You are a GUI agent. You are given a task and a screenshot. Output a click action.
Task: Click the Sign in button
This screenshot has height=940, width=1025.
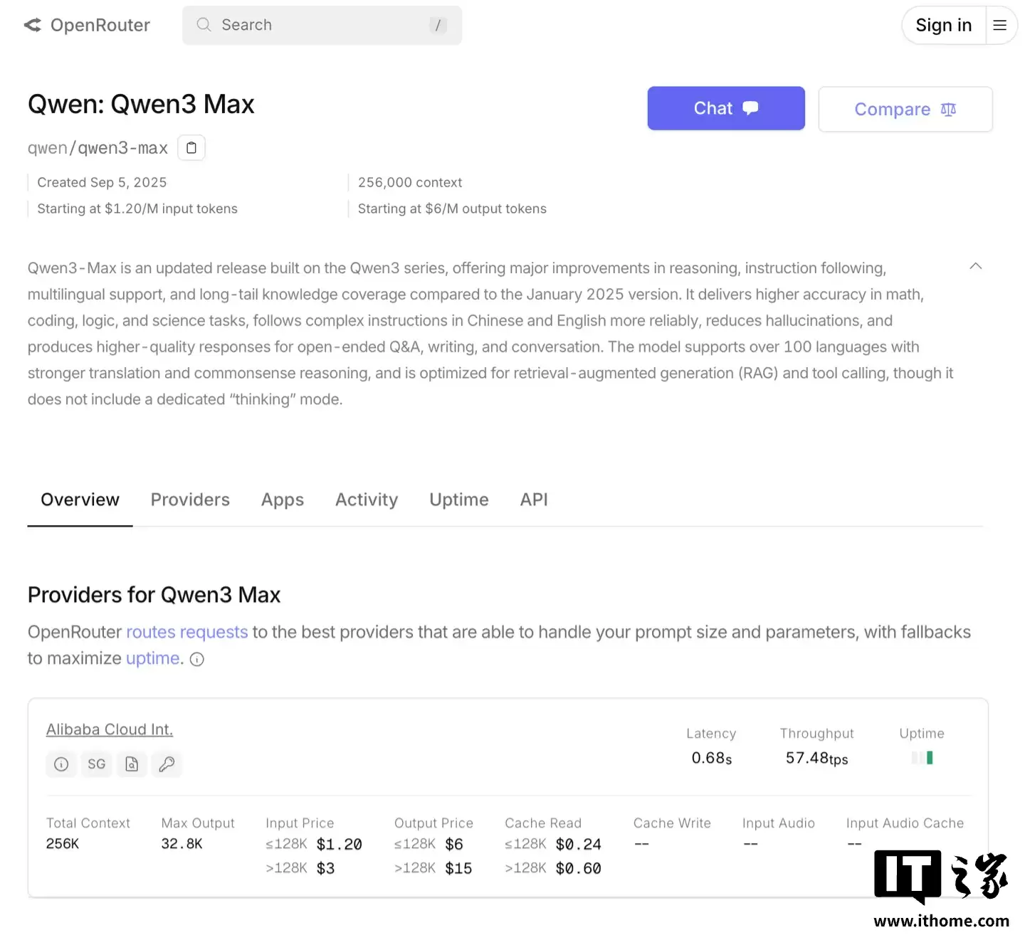pos(942,25)
